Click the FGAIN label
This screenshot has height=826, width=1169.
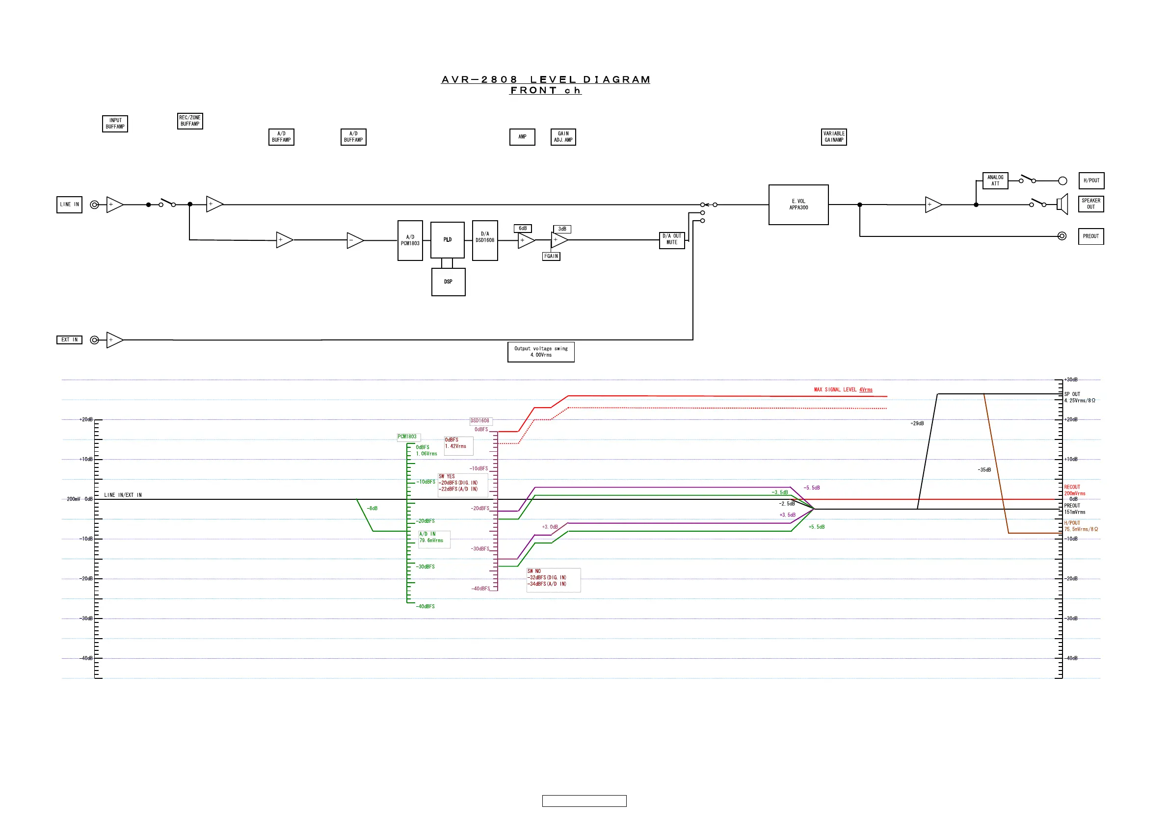click(552, 257)
